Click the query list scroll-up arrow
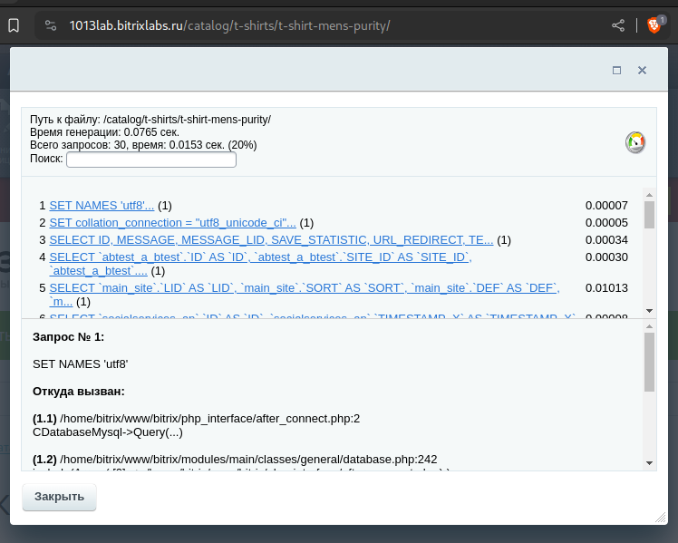Viewport: 678px width, 543px height. 649,195
